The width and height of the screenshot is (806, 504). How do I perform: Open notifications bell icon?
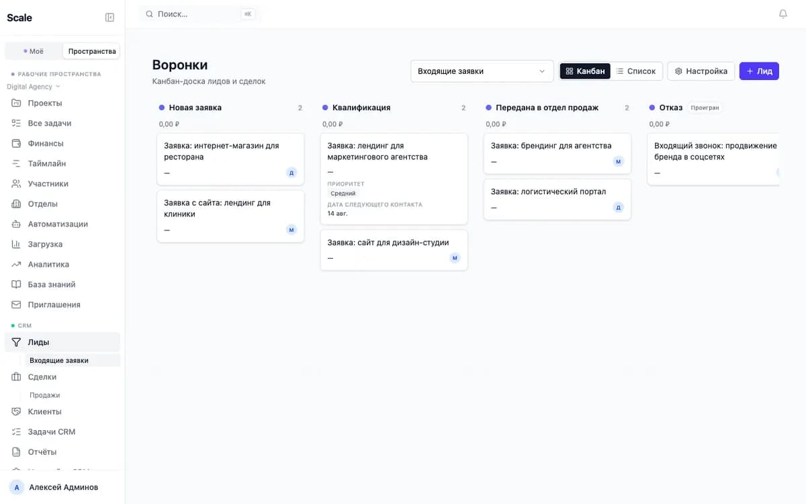pos(782,13)
